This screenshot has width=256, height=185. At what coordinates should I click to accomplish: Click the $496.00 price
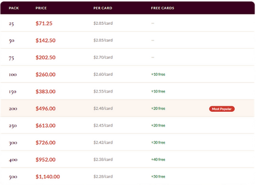[x=45, y=109]
